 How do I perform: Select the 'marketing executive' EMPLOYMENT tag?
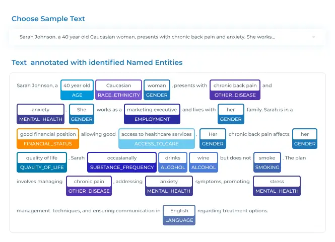click(152, 114)
